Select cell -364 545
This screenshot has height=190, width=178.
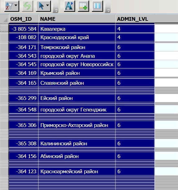click(24, 64)
